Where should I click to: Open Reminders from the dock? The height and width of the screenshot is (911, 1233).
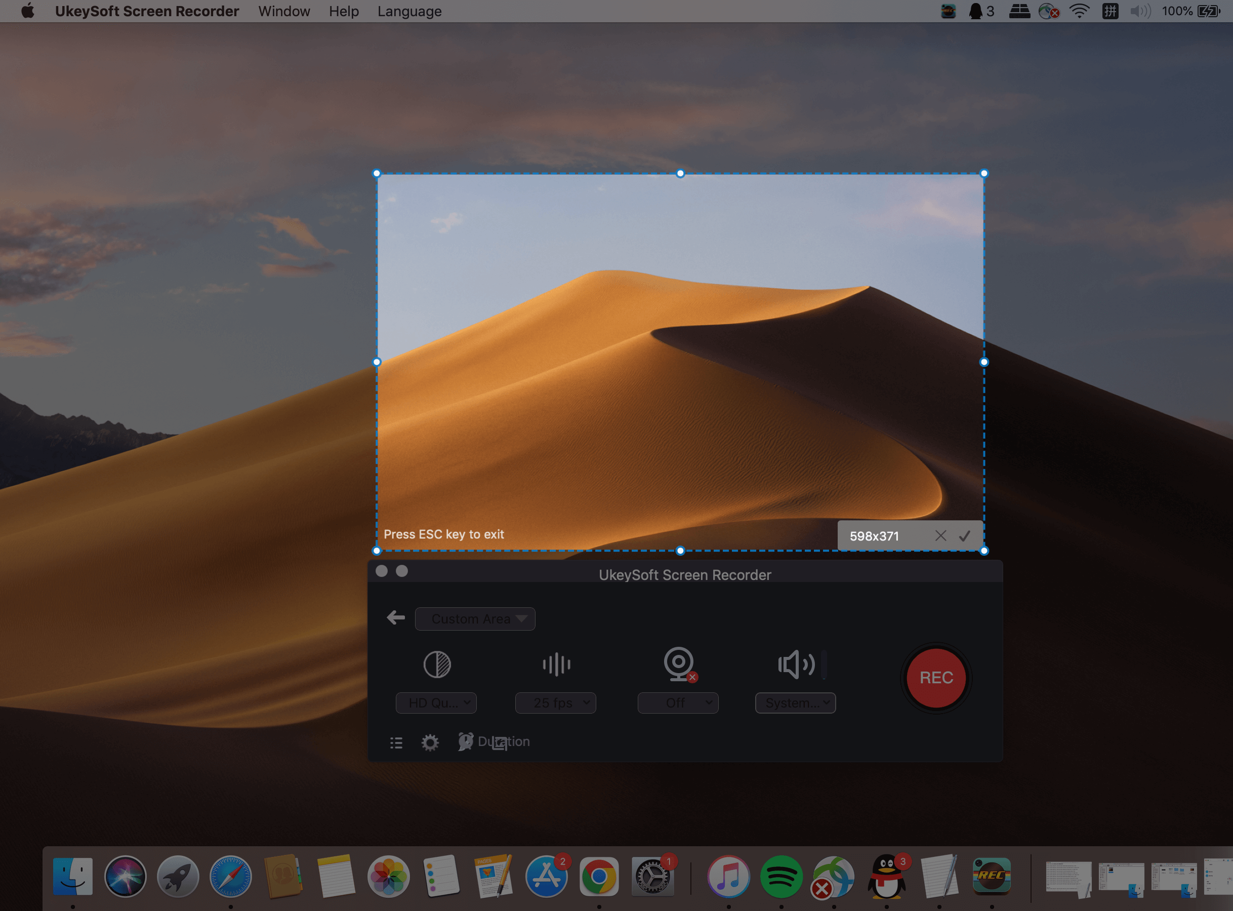(x=441, y=876)
